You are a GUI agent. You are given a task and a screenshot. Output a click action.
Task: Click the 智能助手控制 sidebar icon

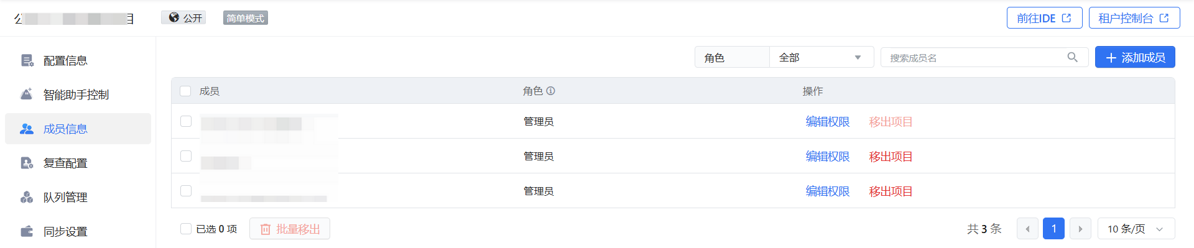pyautogui.click(x=27, y=94)
